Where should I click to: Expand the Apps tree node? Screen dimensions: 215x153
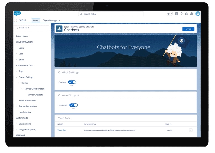click(x=16, y=71)
